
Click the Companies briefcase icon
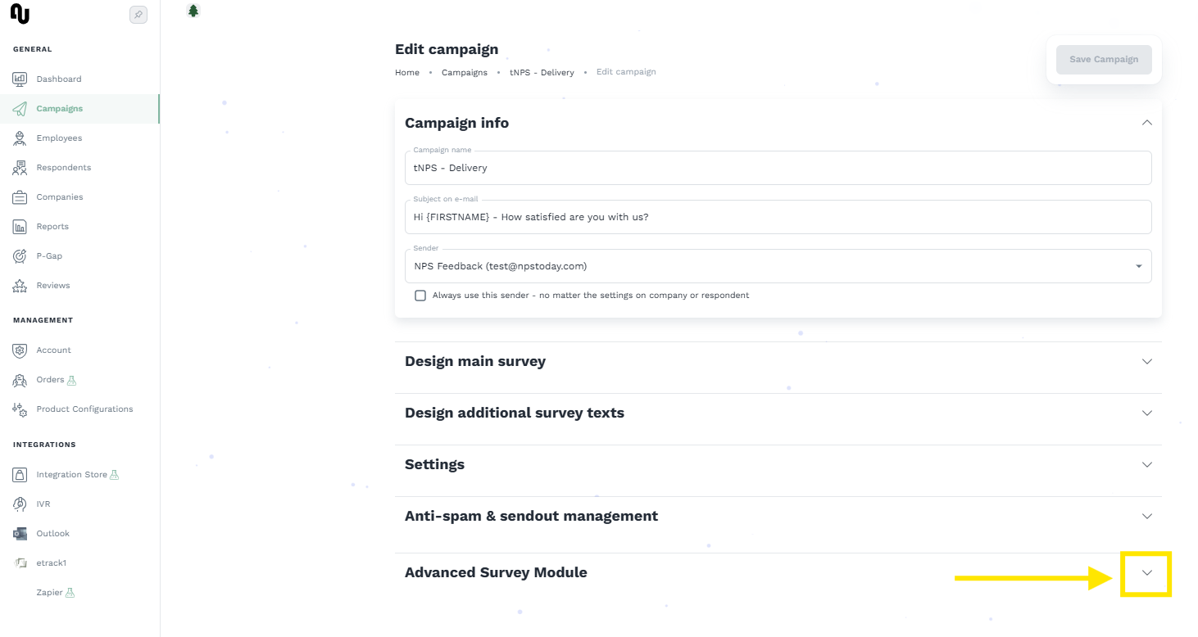coord(20,197)
